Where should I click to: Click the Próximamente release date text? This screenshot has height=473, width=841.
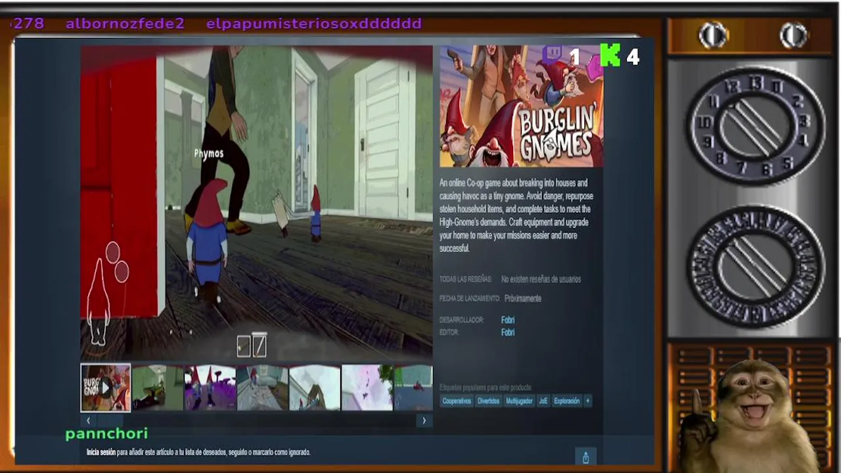coord(523,298)
